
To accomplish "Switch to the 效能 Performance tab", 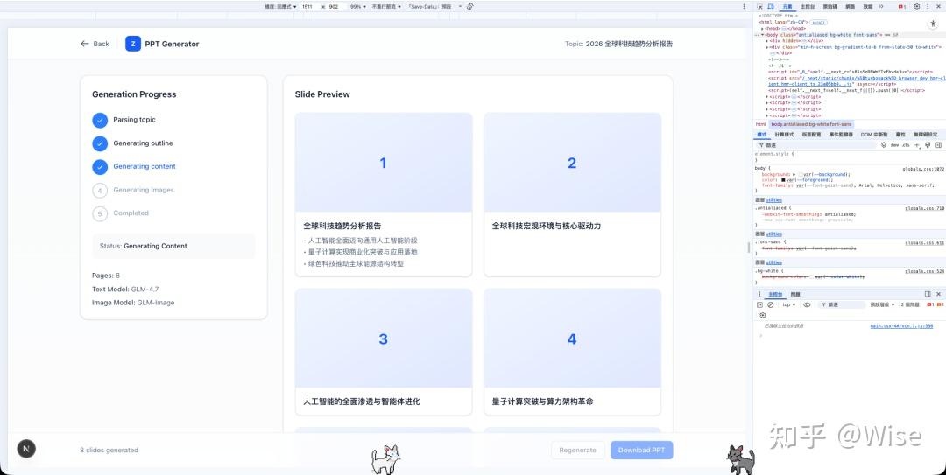I will tap(867, 6).
